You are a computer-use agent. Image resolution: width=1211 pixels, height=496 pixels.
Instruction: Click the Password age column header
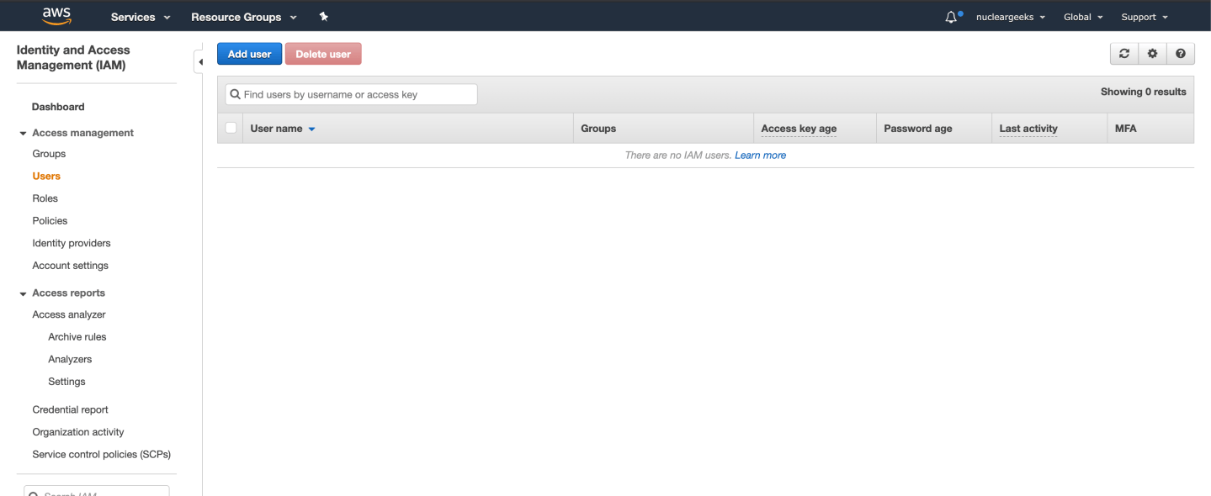[918, 129]
